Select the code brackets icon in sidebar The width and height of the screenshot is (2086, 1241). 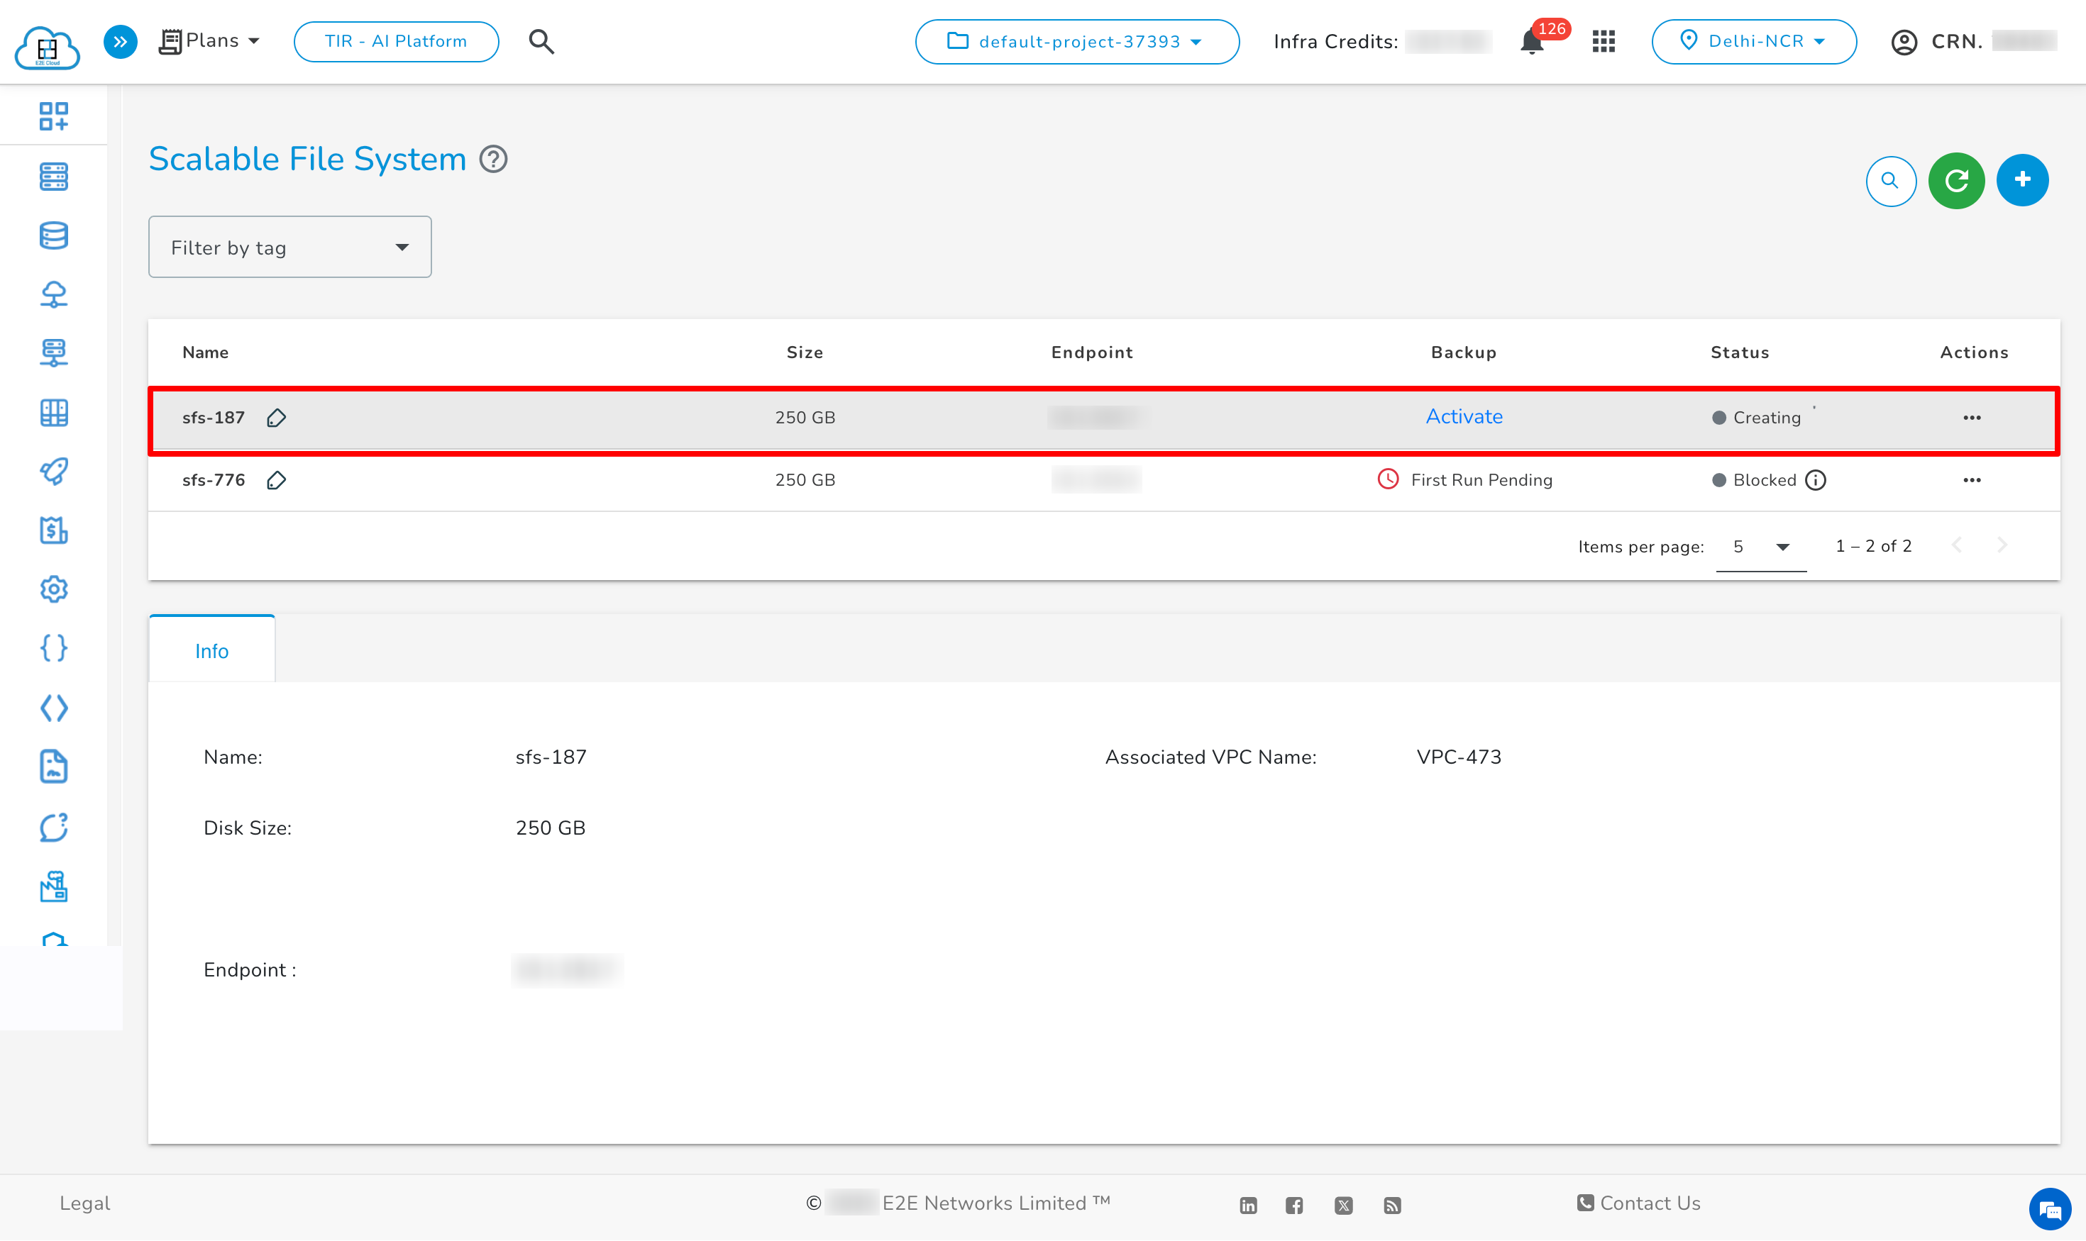[x=53, y=708]
